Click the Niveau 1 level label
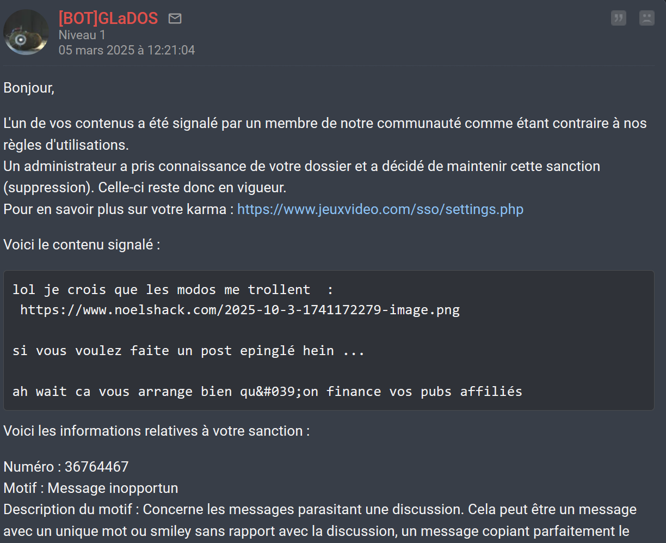 [x=82, y=35]
